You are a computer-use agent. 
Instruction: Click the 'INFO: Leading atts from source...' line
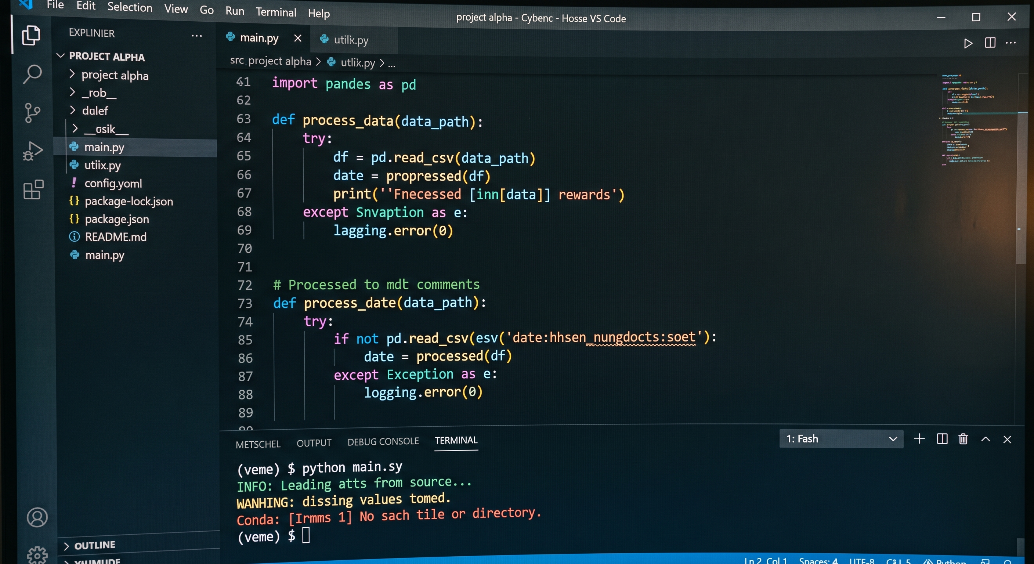point(354,484)
